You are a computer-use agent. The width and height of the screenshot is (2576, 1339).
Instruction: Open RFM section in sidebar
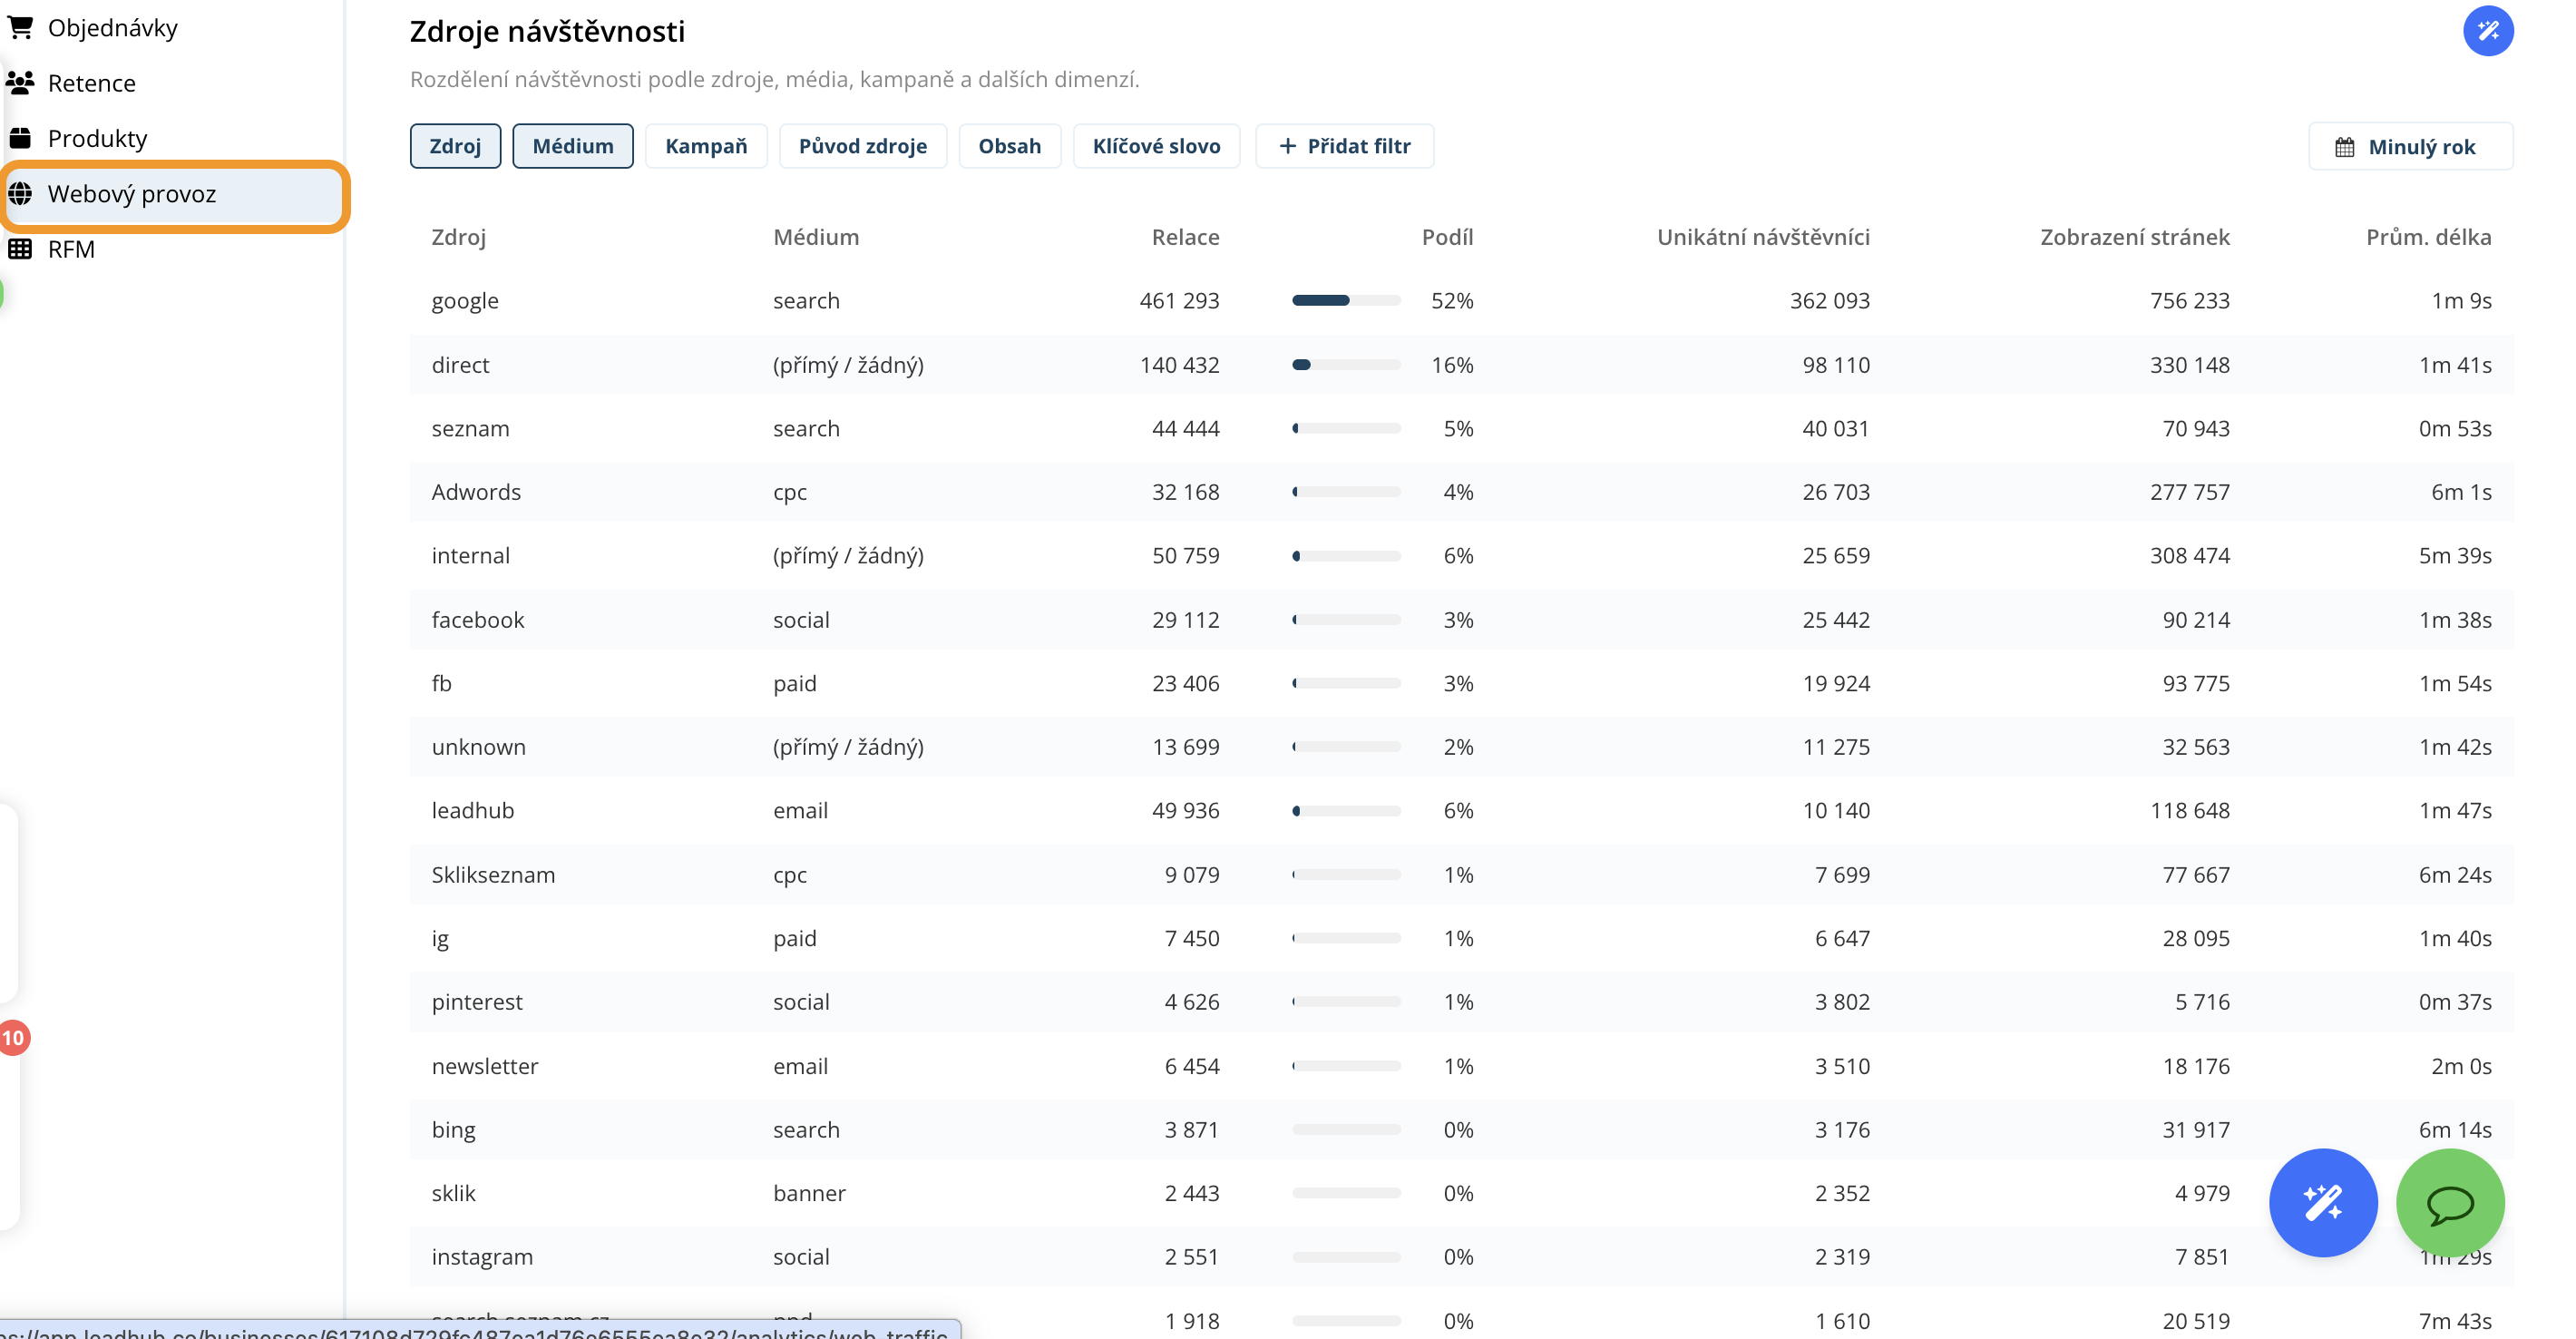71,249
